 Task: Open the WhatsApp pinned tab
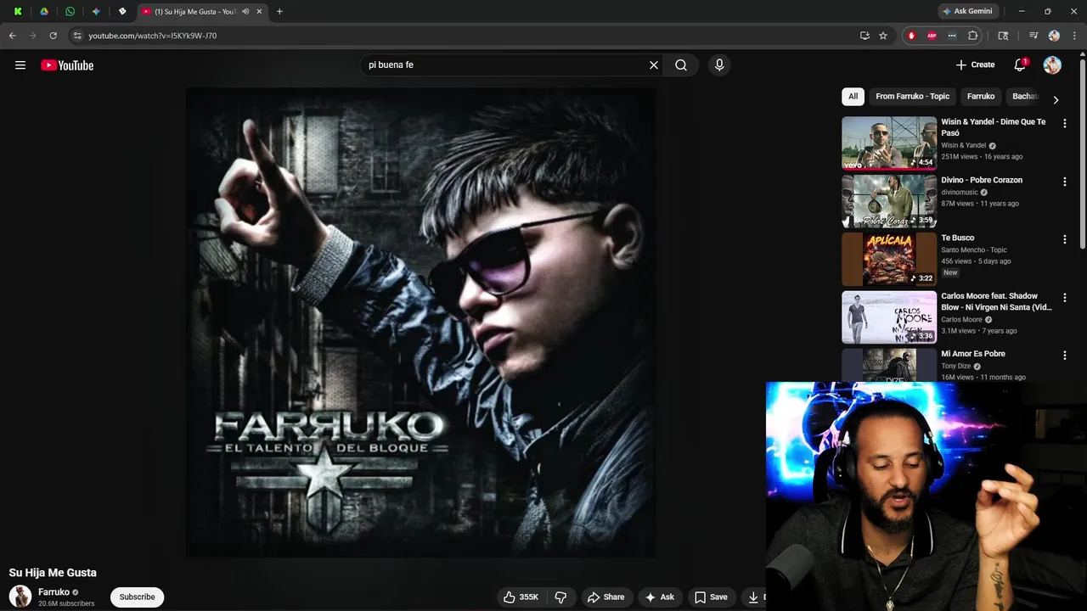(70, 11)
